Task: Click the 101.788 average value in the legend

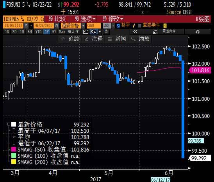Action: pyautogui.click(x=80, y=137)
